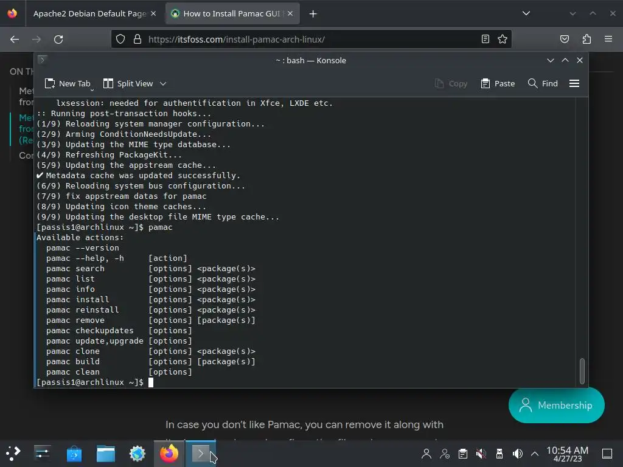Click the Konsole vertical scrollbar handle
The width and height of the screenshot is (623, 467).
[x=582, y=372]
